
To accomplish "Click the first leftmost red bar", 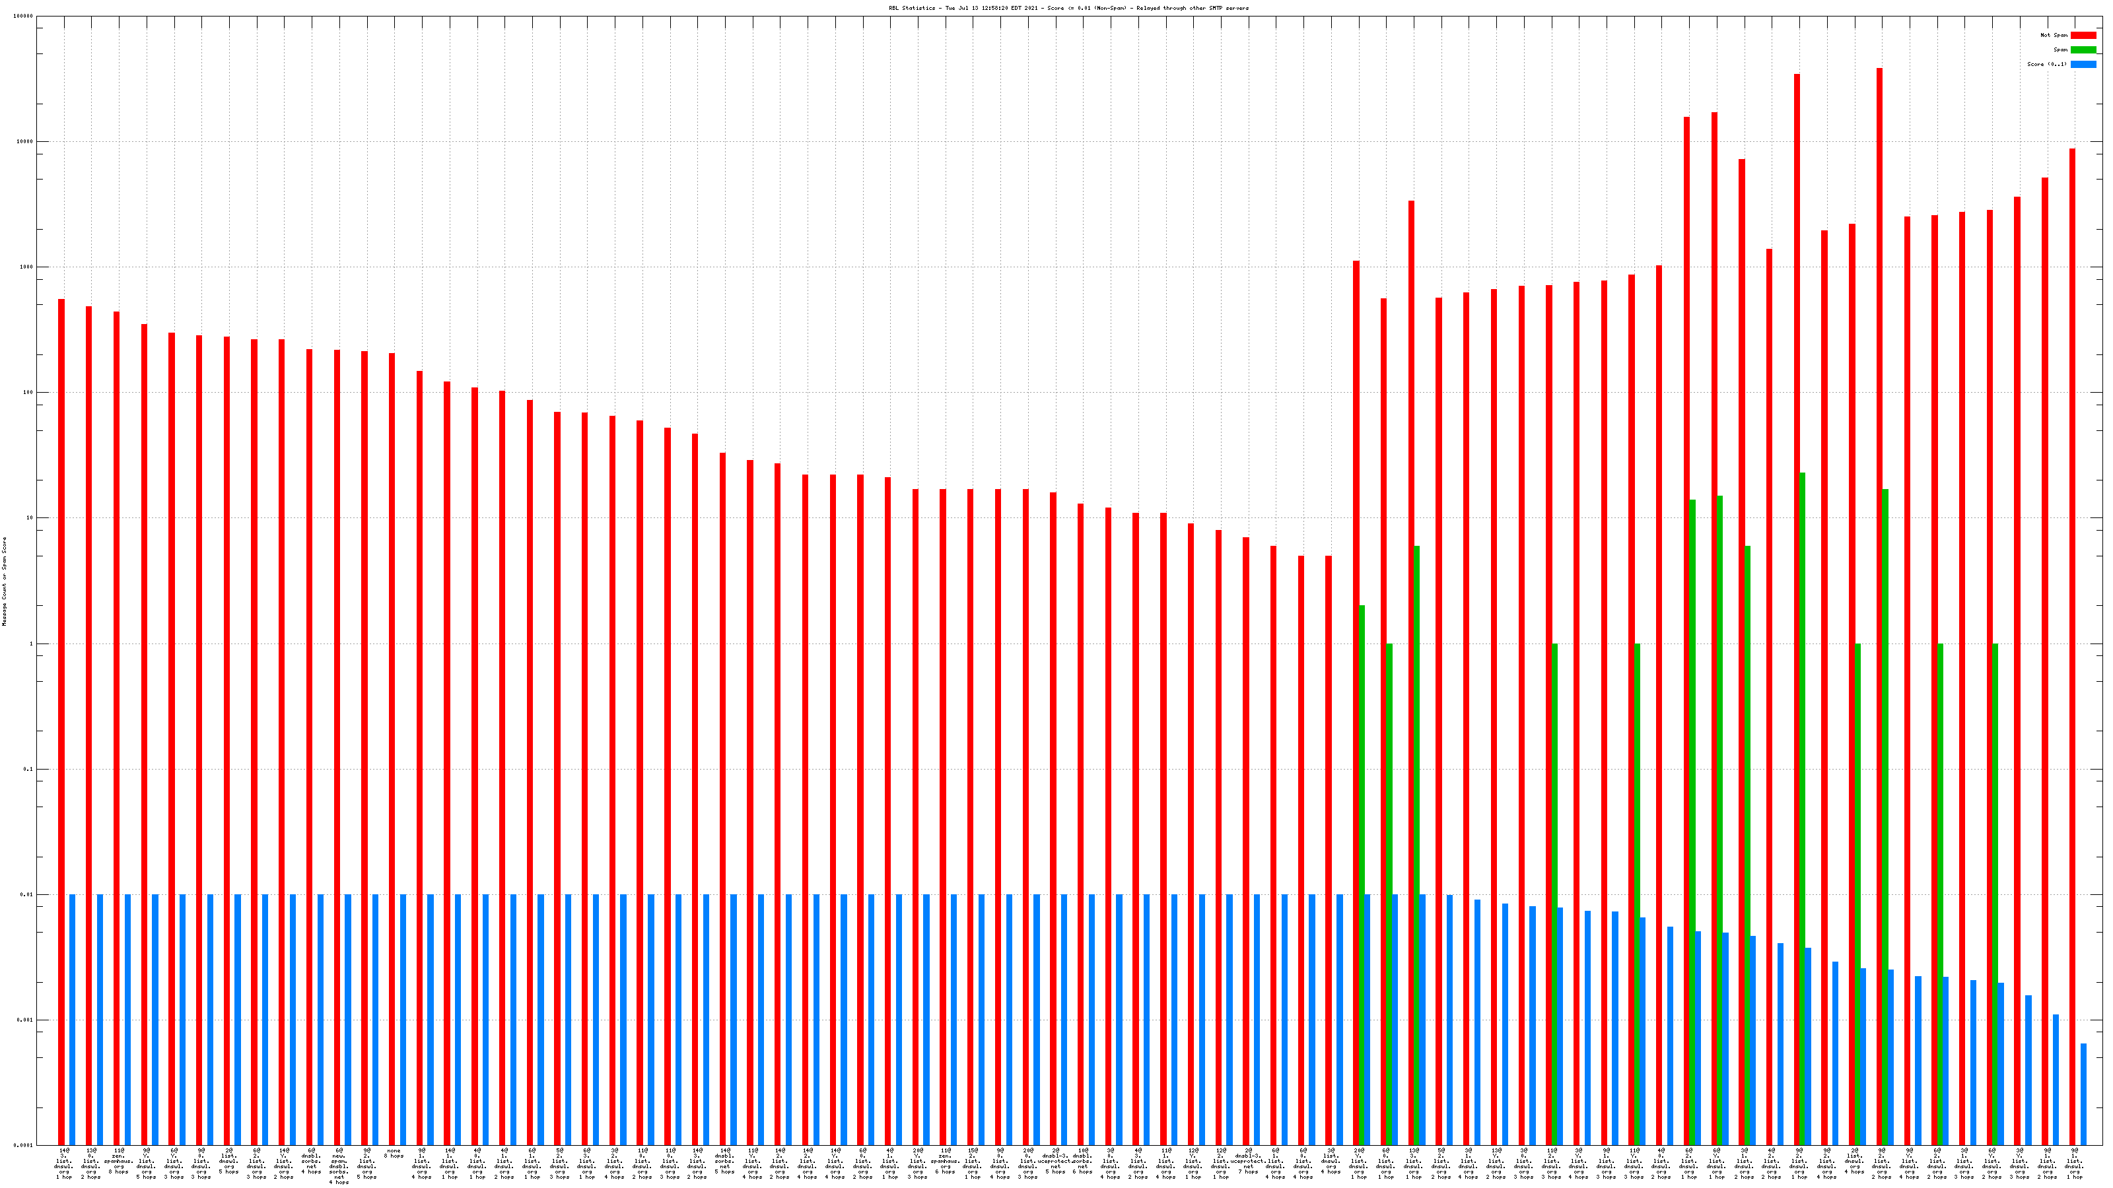I will [x=61, y=721].
